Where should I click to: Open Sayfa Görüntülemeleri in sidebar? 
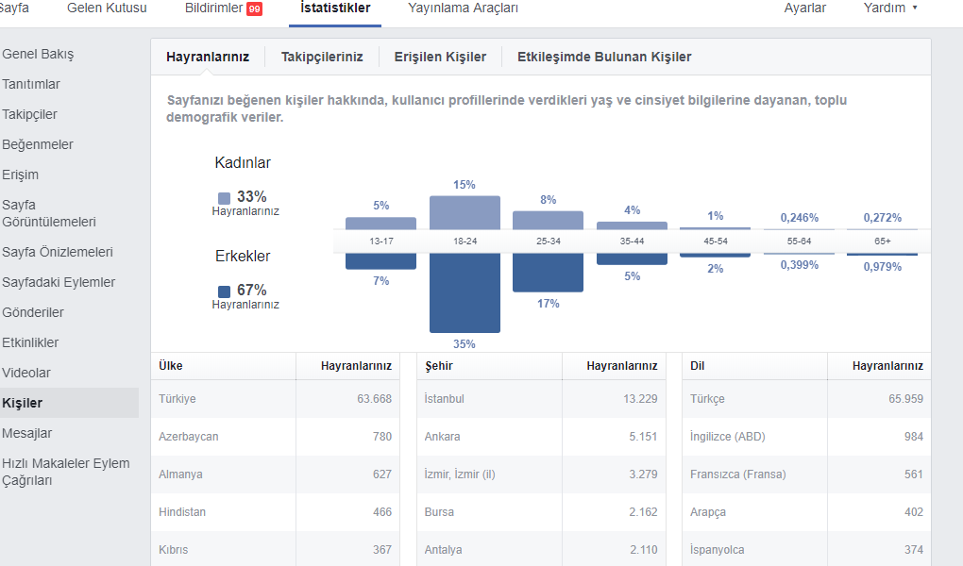(x=49, y=213)
